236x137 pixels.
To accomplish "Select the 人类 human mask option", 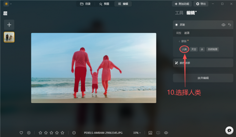I will click(184, 49).
